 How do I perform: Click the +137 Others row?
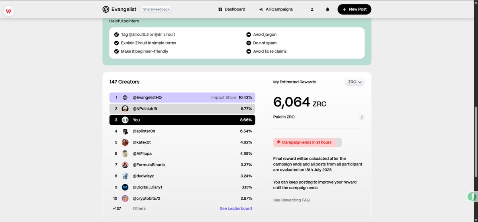tap(182, 208)
